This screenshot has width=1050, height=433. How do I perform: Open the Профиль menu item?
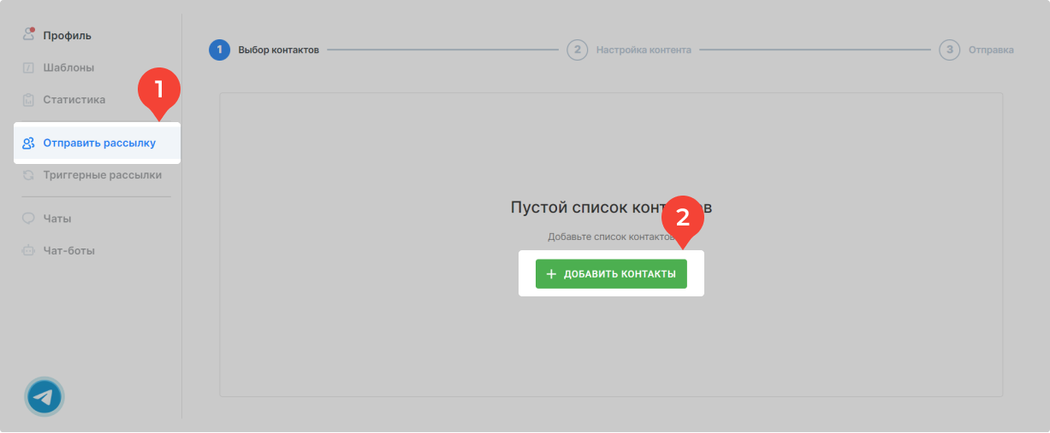click(68, 36)
